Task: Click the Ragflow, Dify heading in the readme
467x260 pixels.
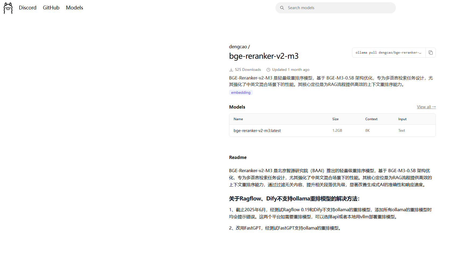Action: 294,199
